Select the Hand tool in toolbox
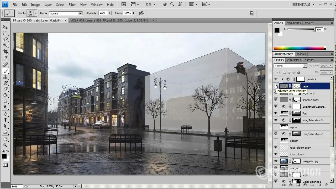 tap(6, 139)
